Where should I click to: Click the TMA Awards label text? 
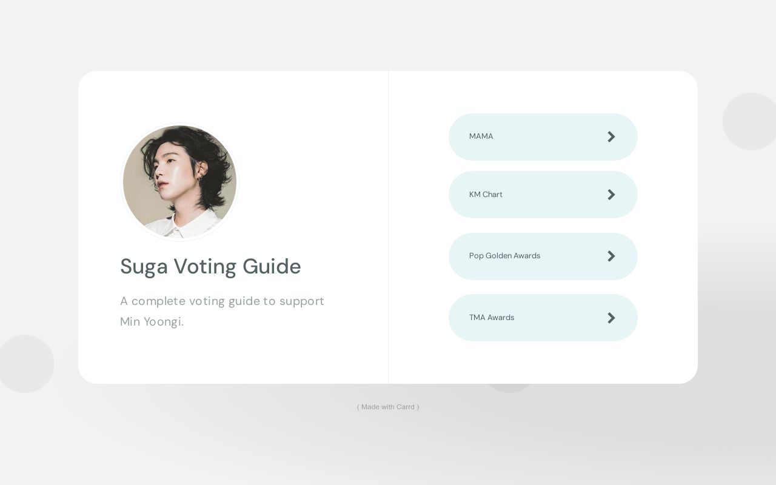[492, 318]
